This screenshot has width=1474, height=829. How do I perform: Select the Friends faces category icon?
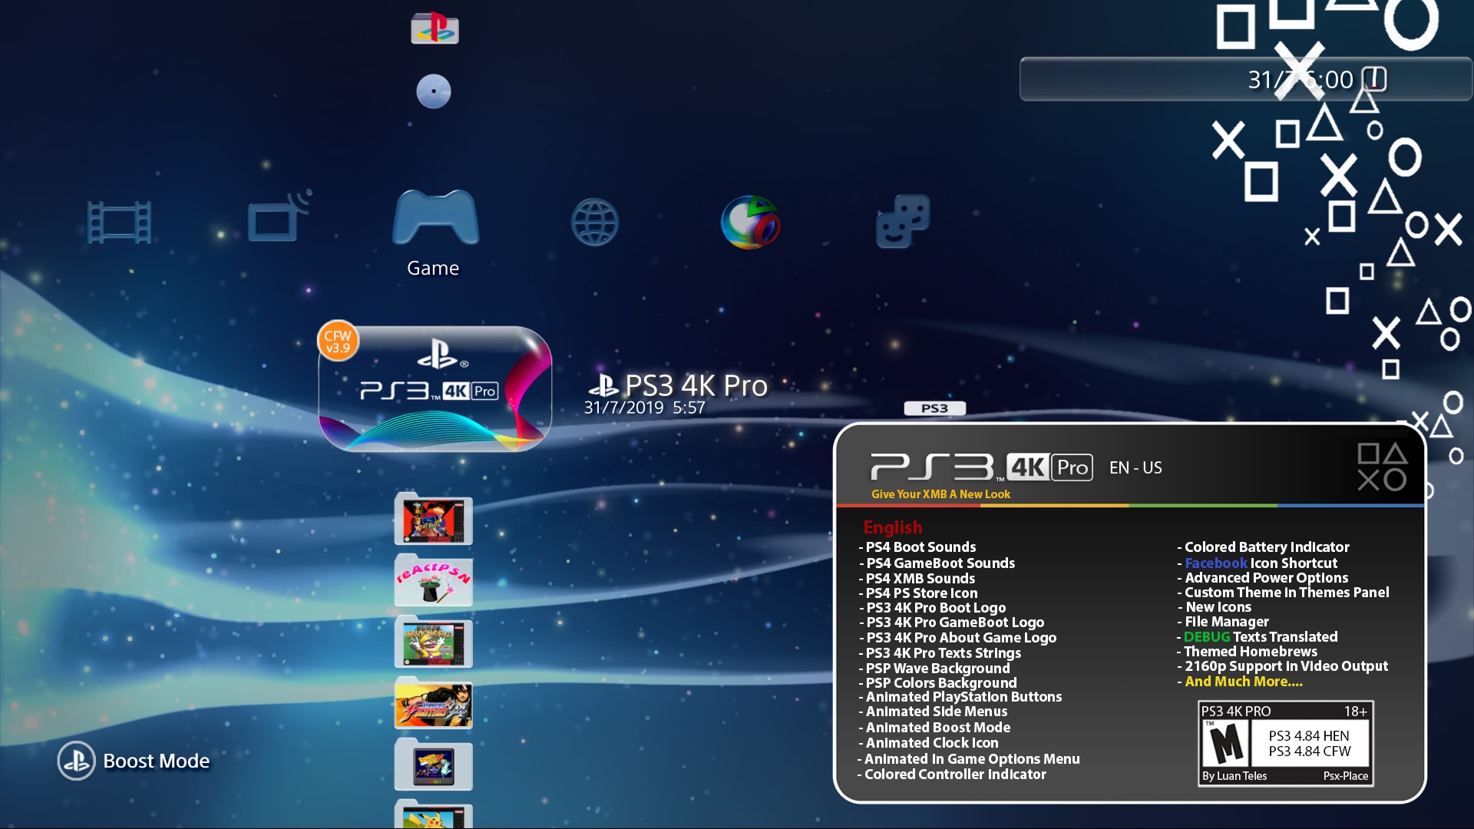pos(902,221)
